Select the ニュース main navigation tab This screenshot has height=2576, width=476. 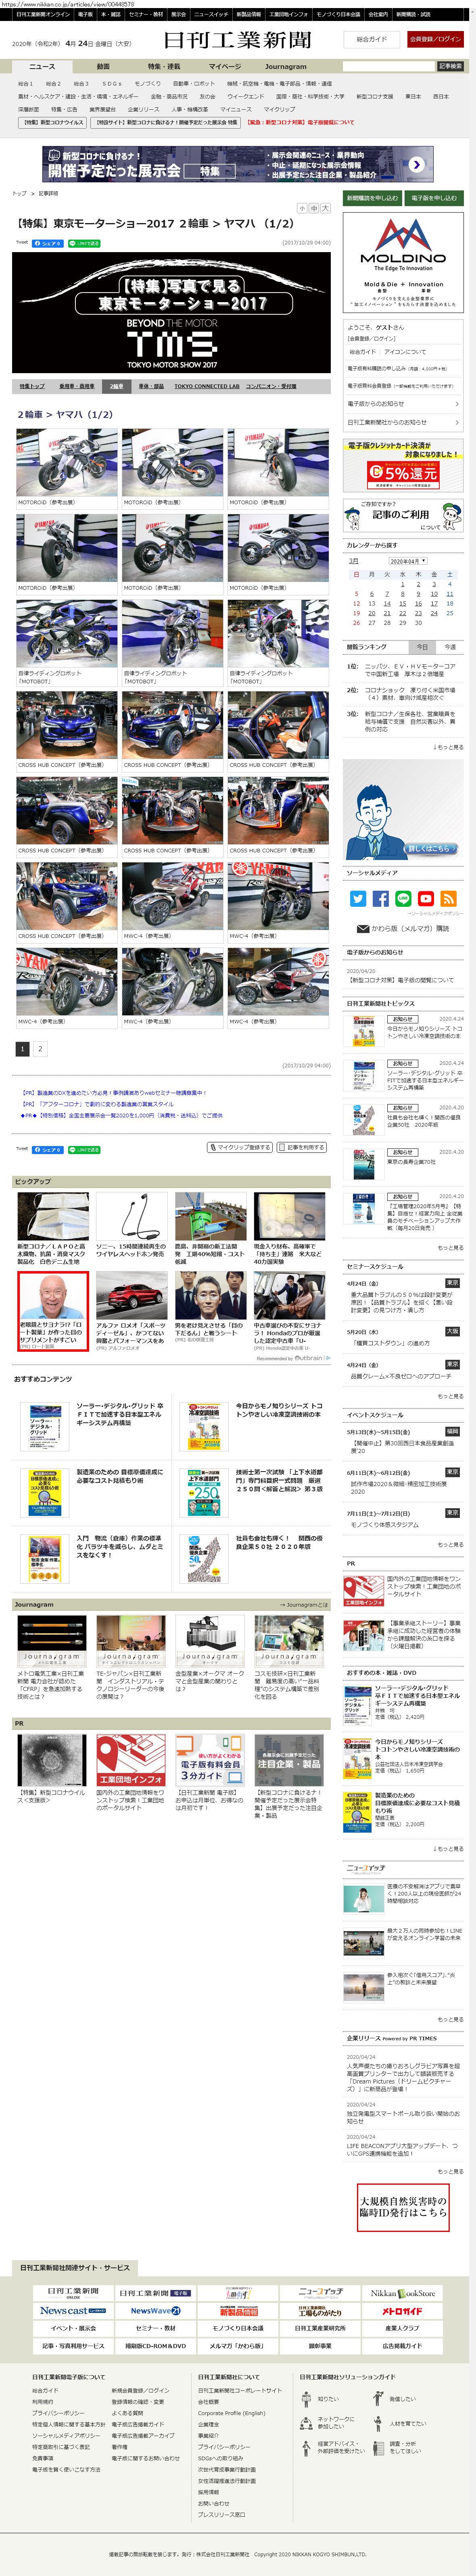(x=42, y=66)
